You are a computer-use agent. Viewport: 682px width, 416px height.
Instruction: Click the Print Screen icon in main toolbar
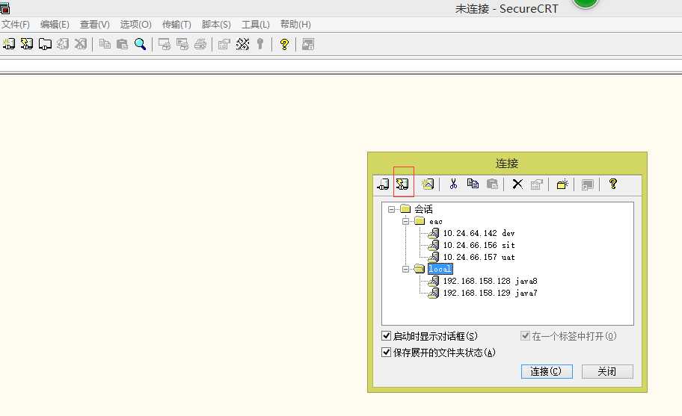click(x=164, y=44)
